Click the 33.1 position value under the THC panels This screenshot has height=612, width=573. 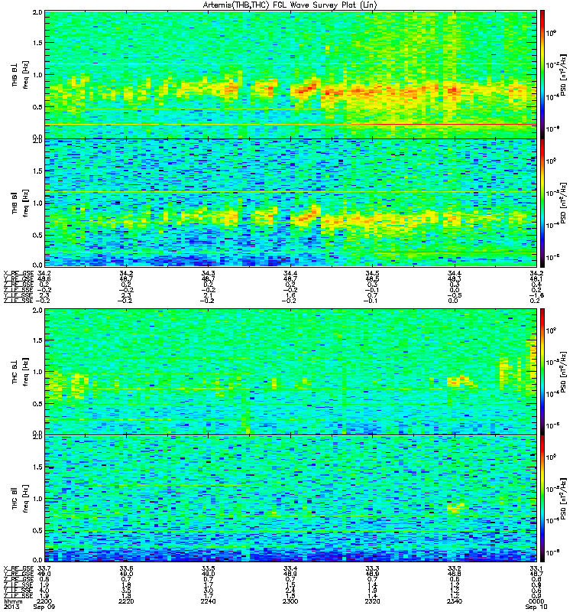[x=536, y=568]
